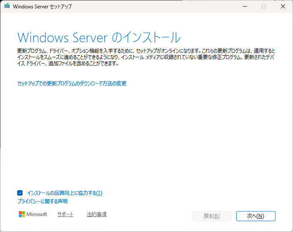The image size is (293, 232).
Task: Open the サポート link
Action: (65, 214)
